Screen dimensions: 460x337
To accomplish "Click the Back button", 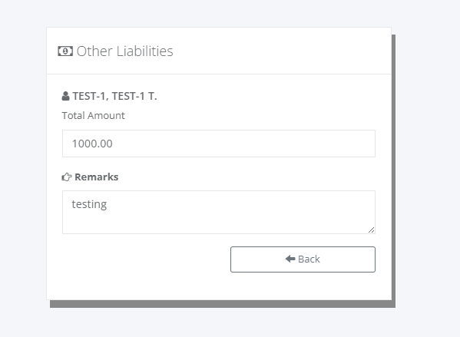I will pyautogui.click(x=303, y=259).
